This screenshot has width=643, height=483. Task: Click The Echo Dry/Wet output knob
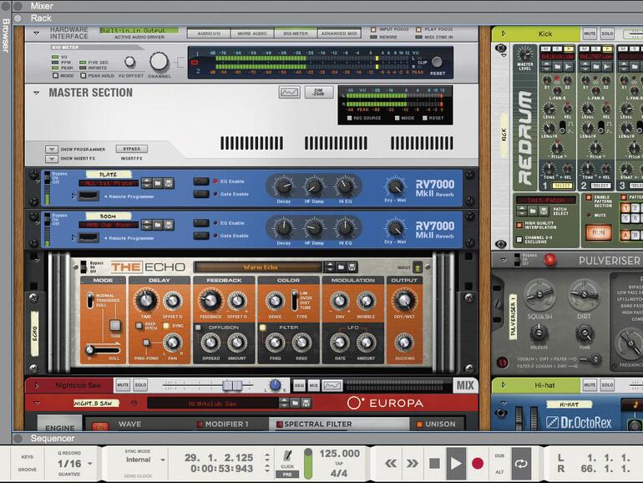click(x=404, y=300)
